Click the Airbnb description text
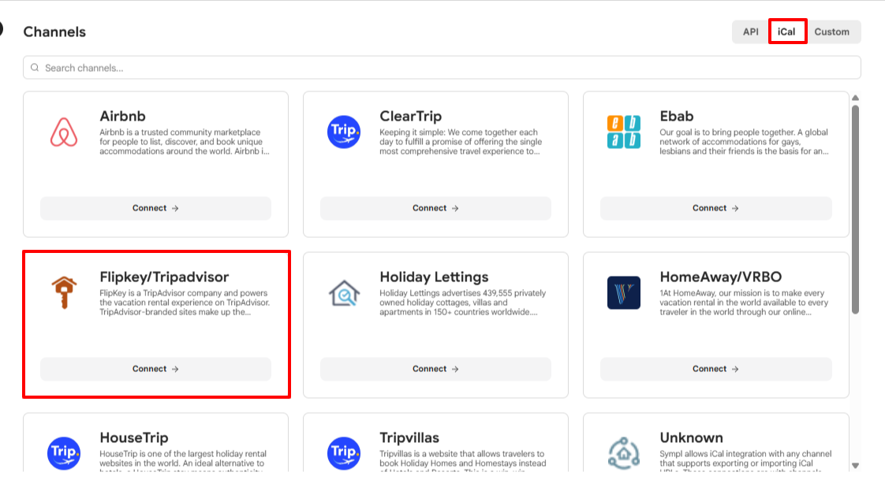The height and width of the screenshot is (487, 885). pos(185,142)
